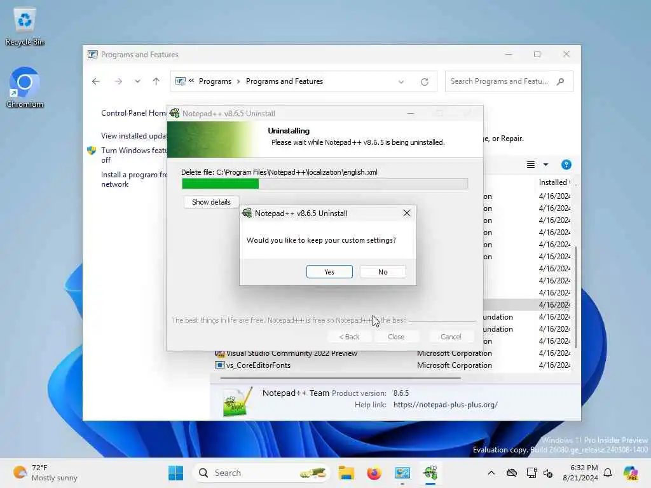
Task: Click Yes to keep custom settings
Action: 329,272
